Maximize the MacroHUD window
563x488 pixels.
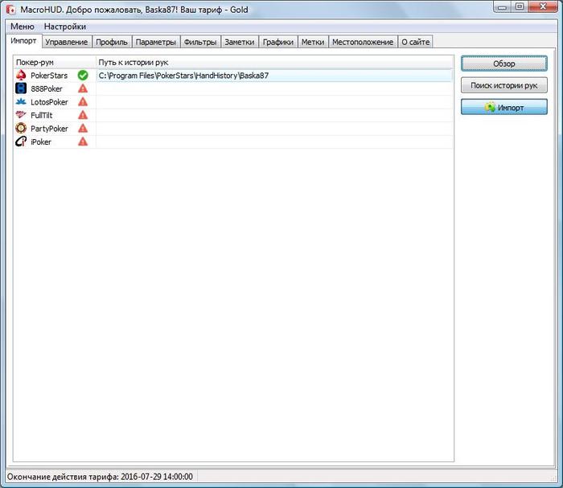[x=520, y=6]
